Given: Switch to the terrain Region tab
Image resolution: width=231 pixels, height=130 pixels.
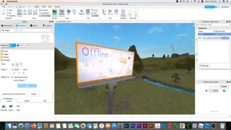Looking at the screenshot, I should coord(27,101).
